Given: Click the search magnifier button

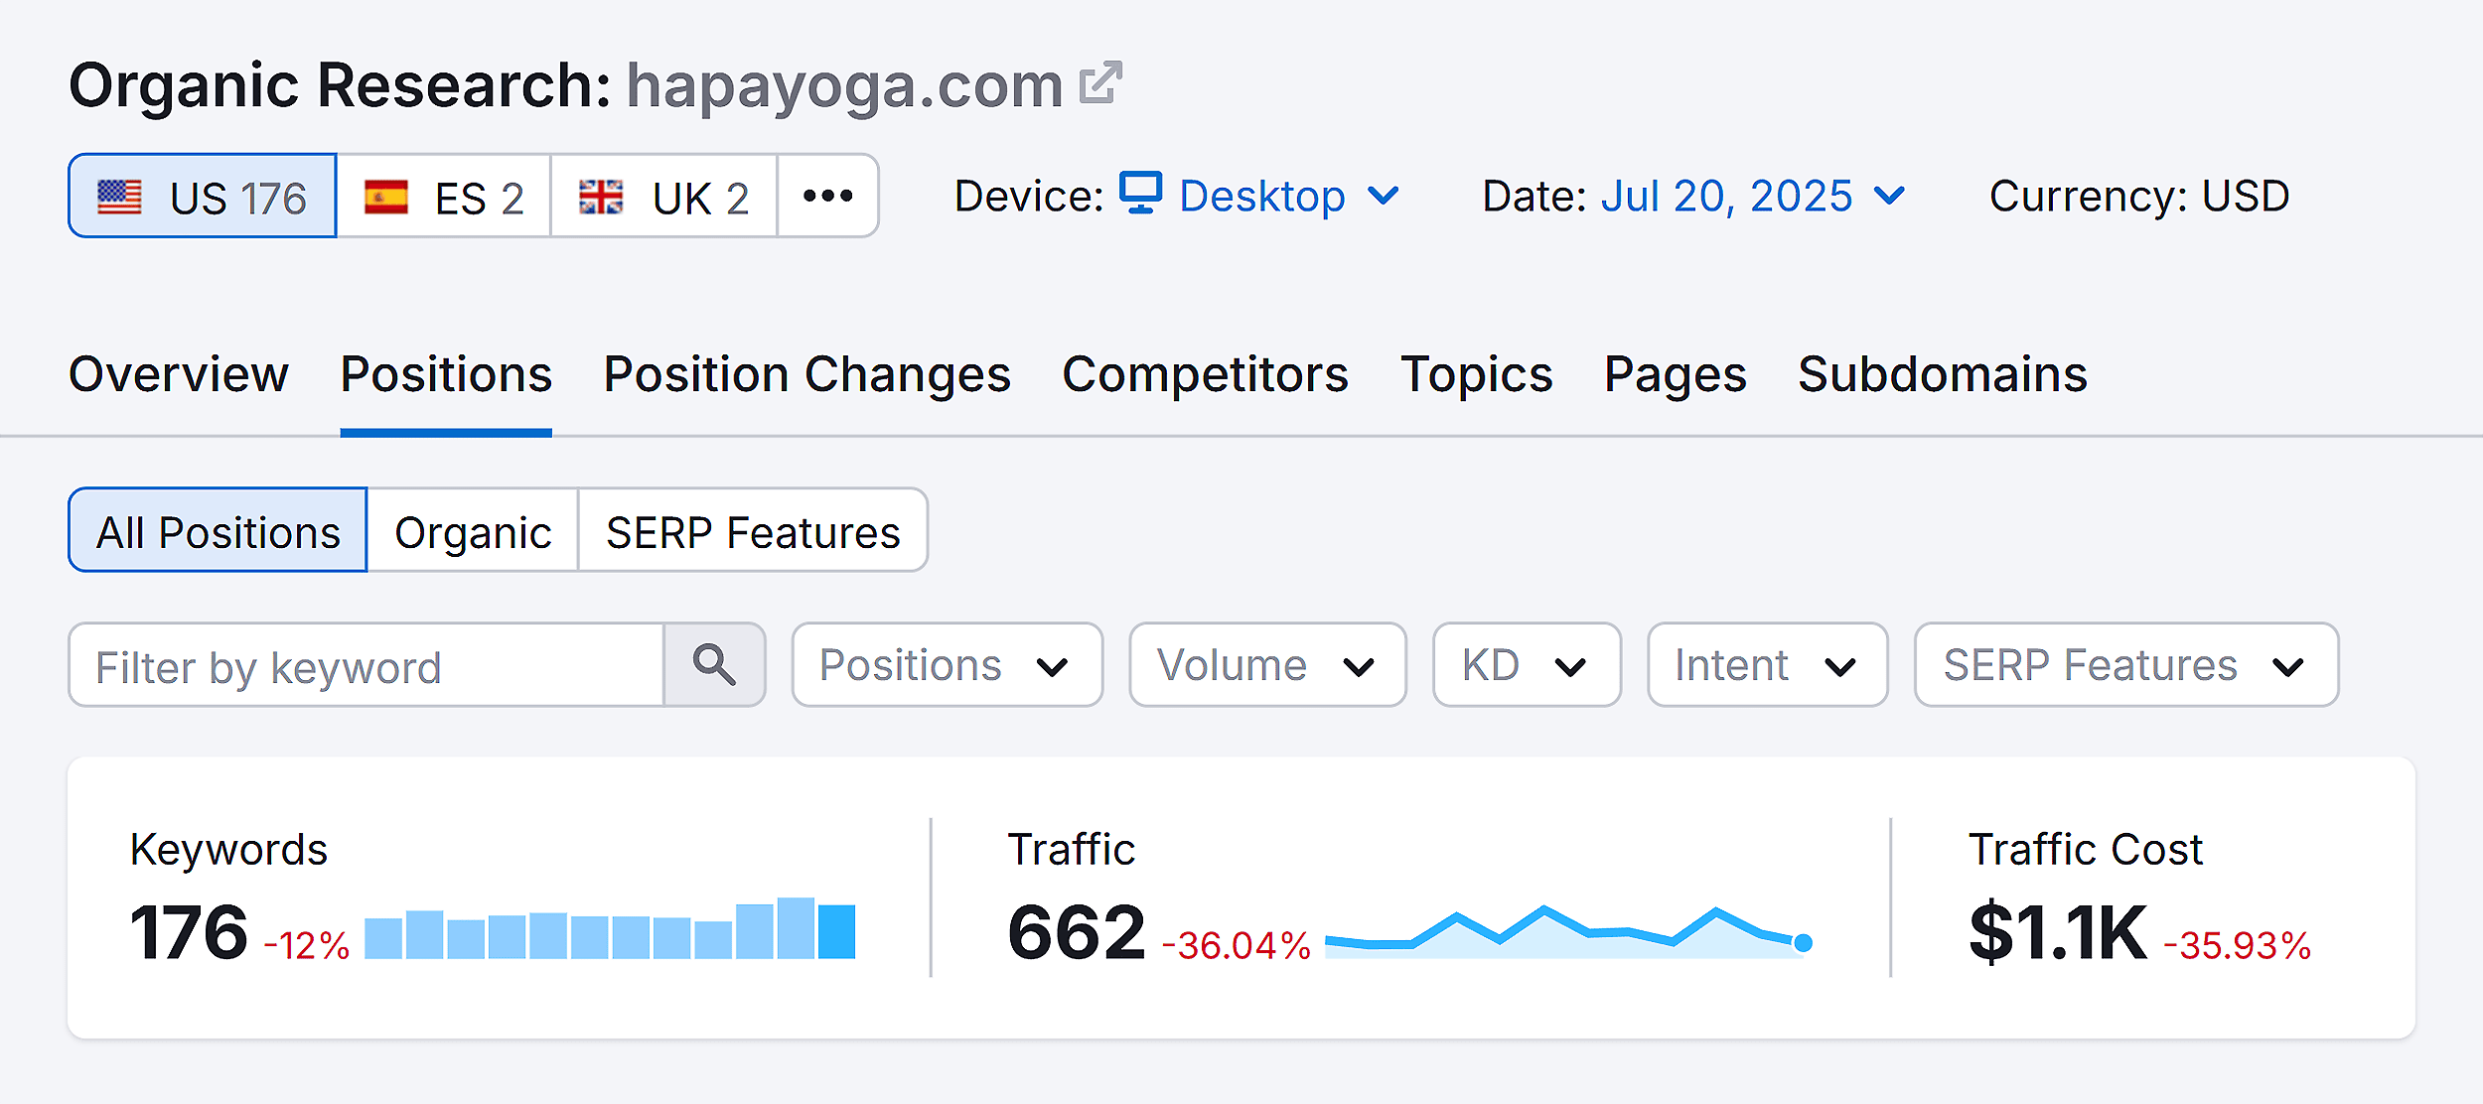Looking at the screenshot, I should pyautogui.click(x=714, y=665).
